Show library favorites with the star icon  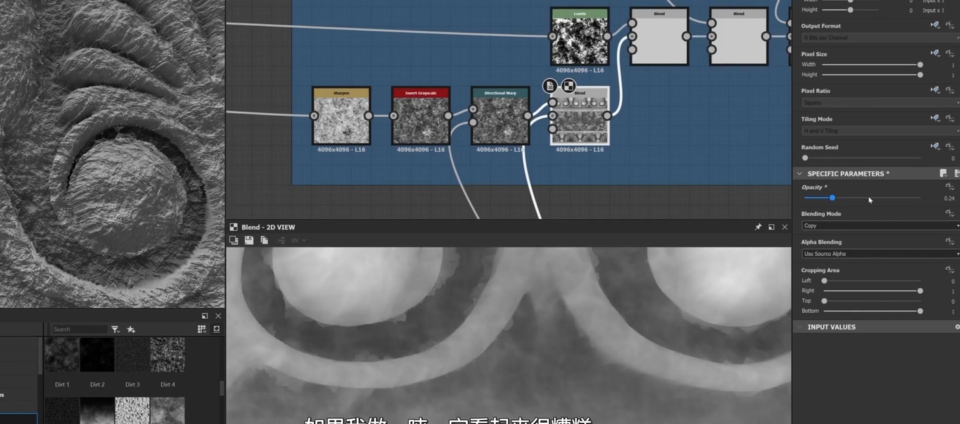[131, 329]
